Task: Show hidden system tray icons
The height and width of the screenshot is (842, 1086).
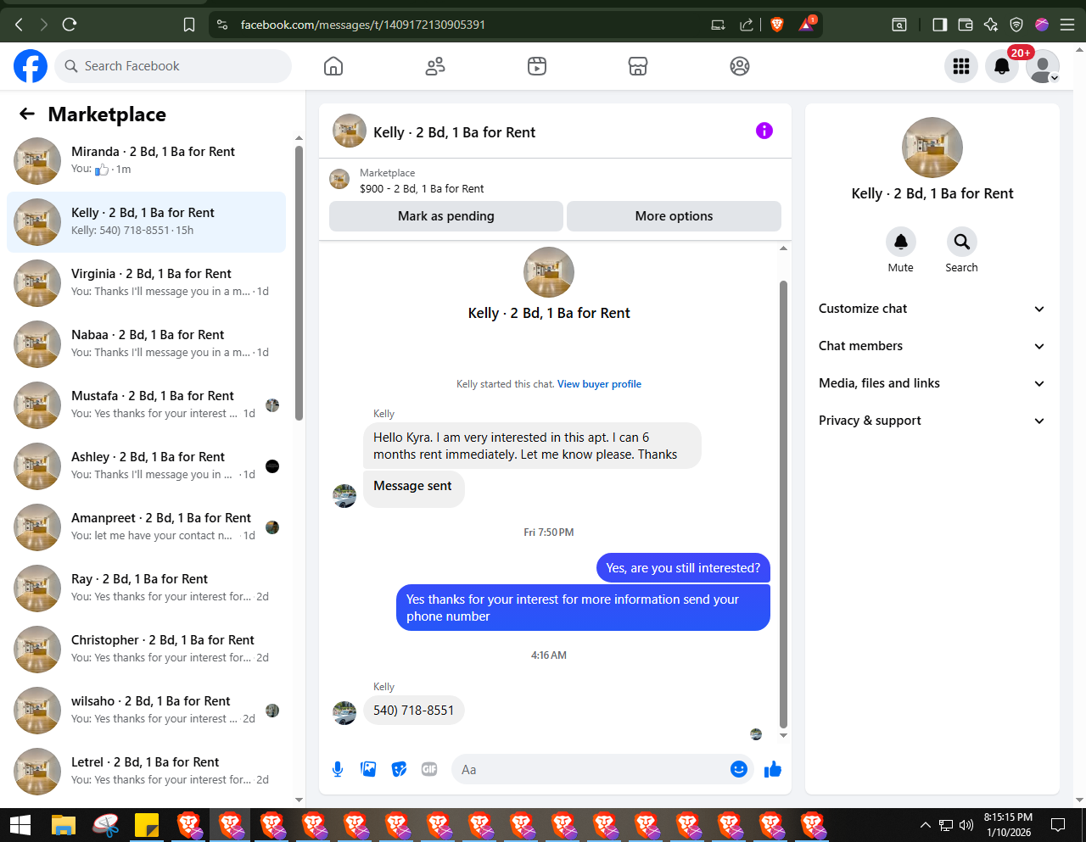Action: tap(925, 825)
